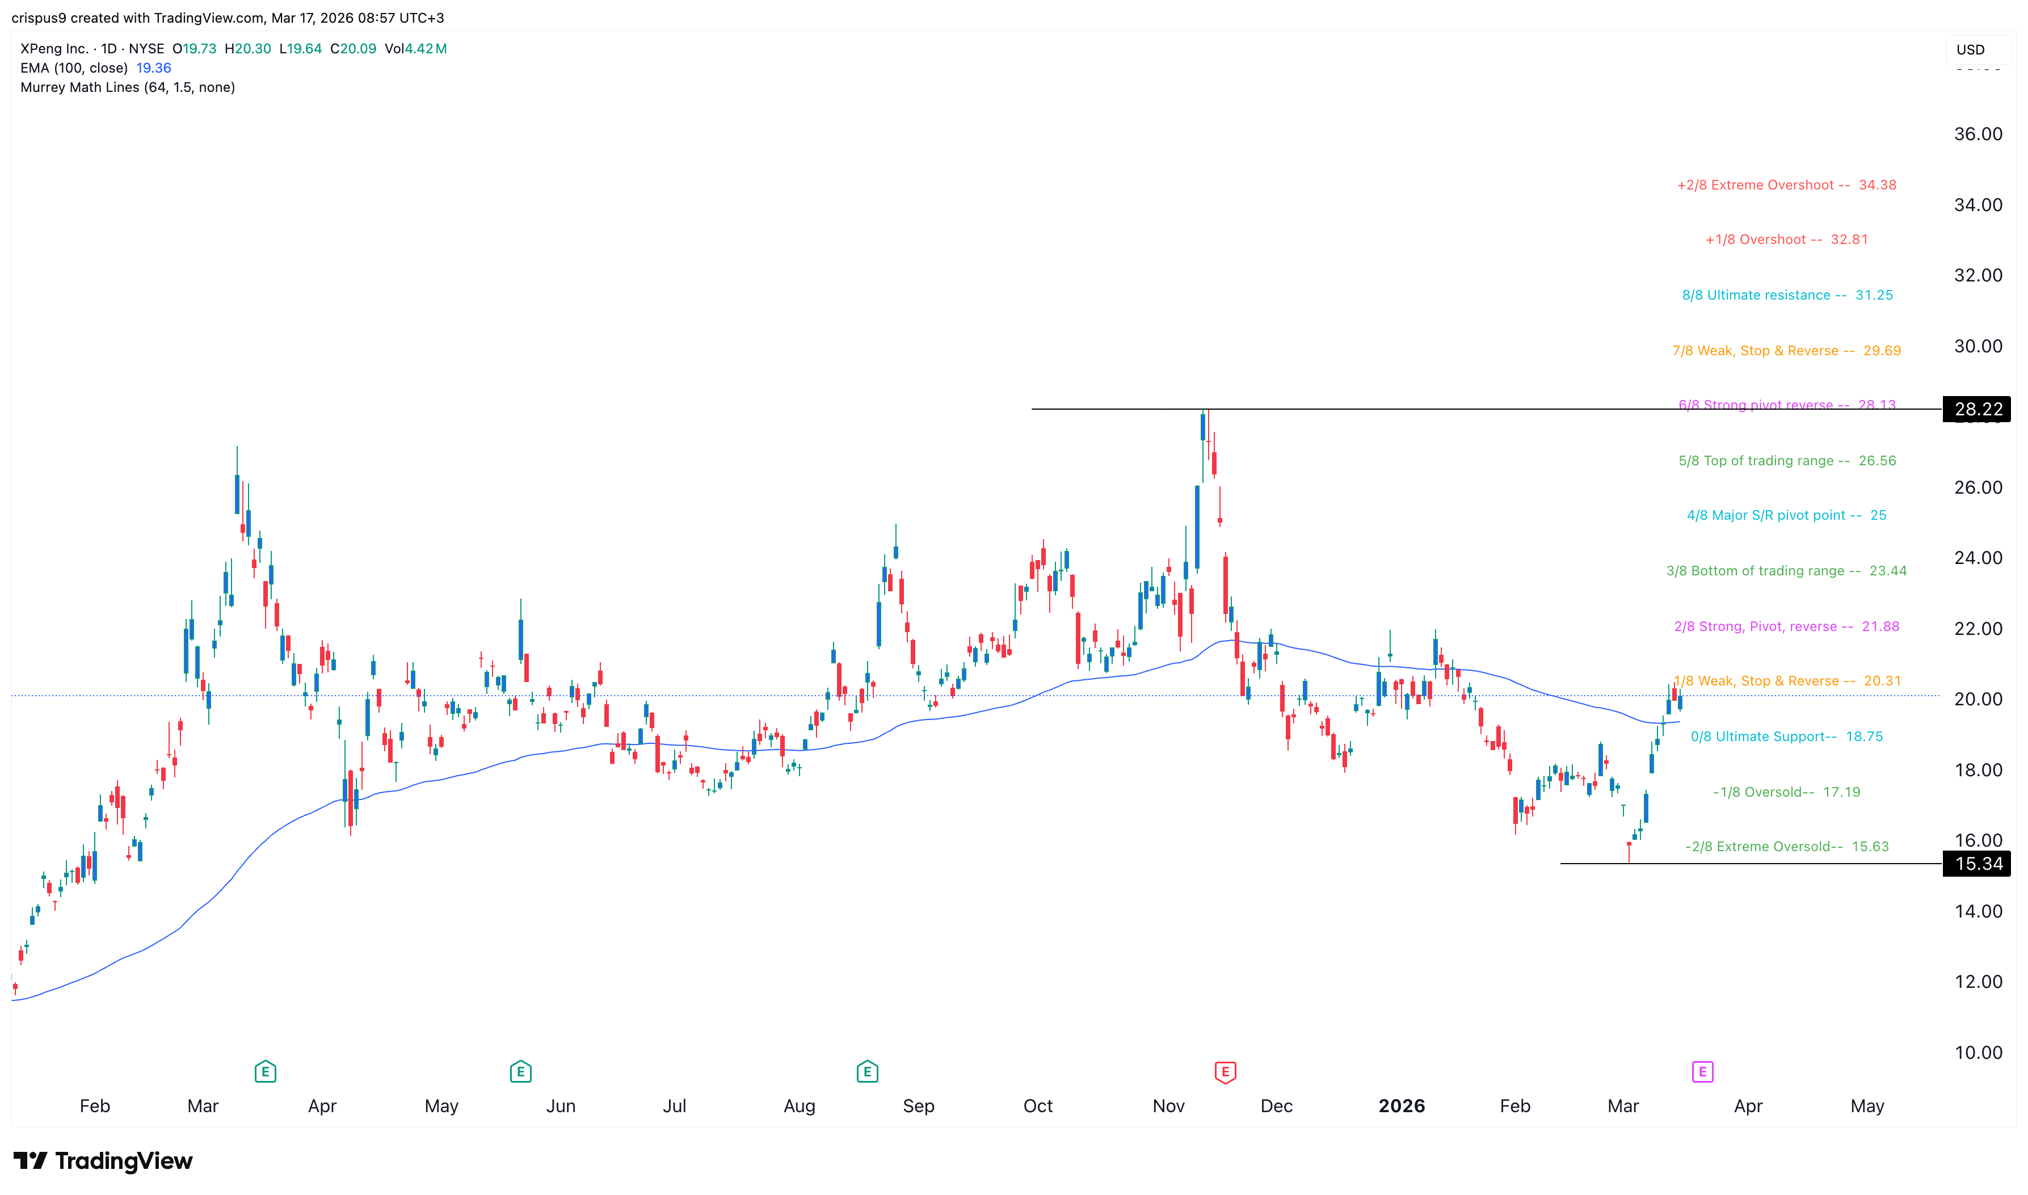Click the 28.22 price label on axis
The height and width of the screenshot is (1195, 2028).
click(x=1977, y=409)
